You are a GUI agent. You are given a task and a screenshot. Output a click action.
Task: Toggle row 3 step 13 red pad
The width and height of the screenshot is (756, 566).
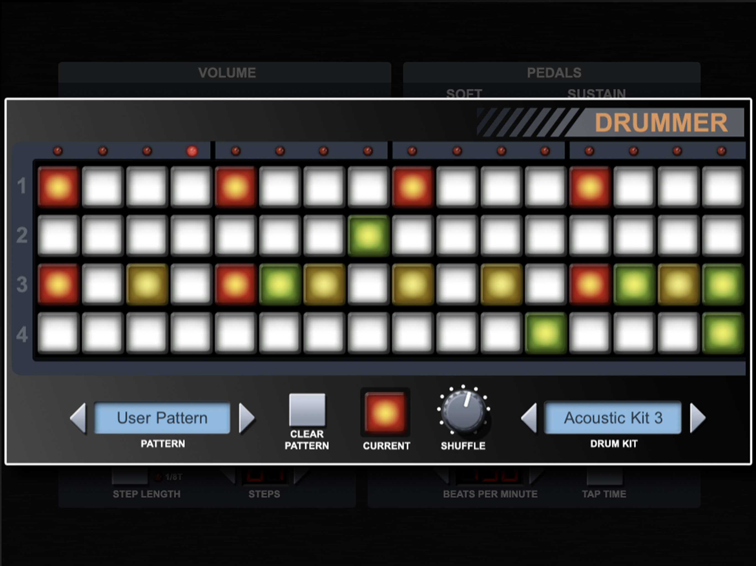click(590, 284)
